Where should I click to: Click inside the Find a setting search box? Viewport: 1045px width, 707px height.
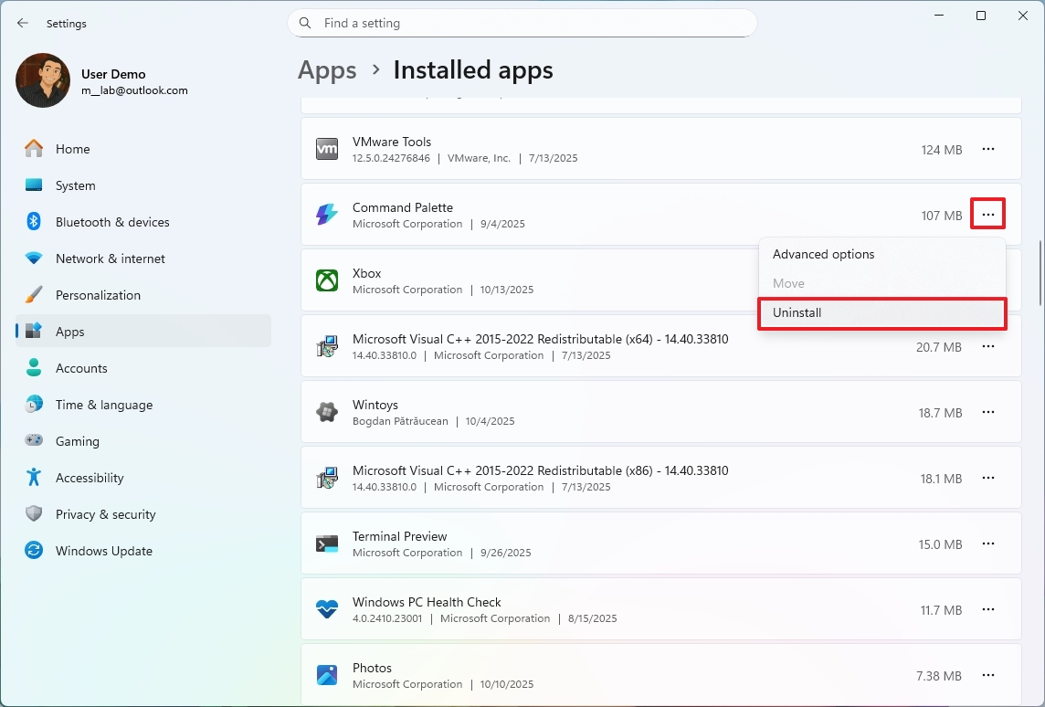tap(522, 23)
